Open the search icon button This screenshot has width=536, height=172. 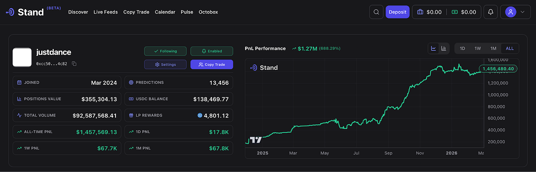[x=376, y=12]
